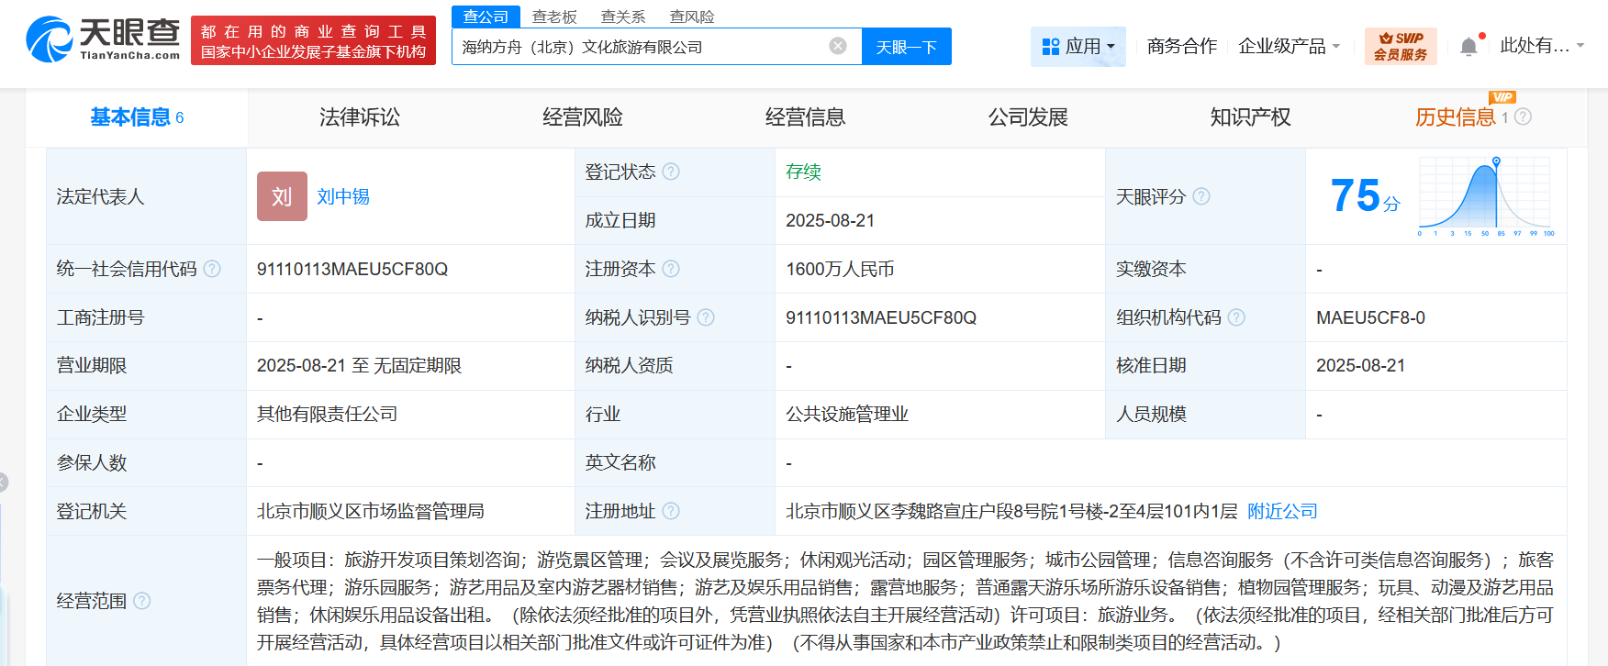Click help icon beside 经营范围

coord(142,601)
